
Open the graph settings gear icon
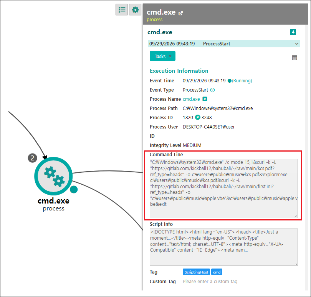135,10
